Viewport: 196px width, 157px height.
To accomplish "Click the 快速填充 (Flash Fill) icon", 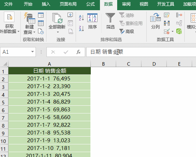I will click(167, 15).
